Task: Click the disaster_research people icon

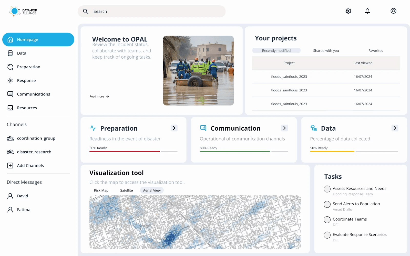Action: [x=10, y=152]
